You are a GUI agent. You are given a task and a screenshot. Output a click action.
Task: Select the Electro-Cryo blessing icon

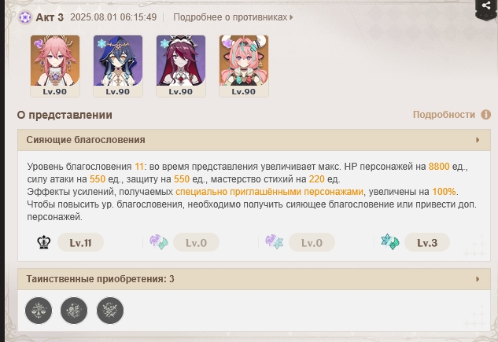coord(275,242)
